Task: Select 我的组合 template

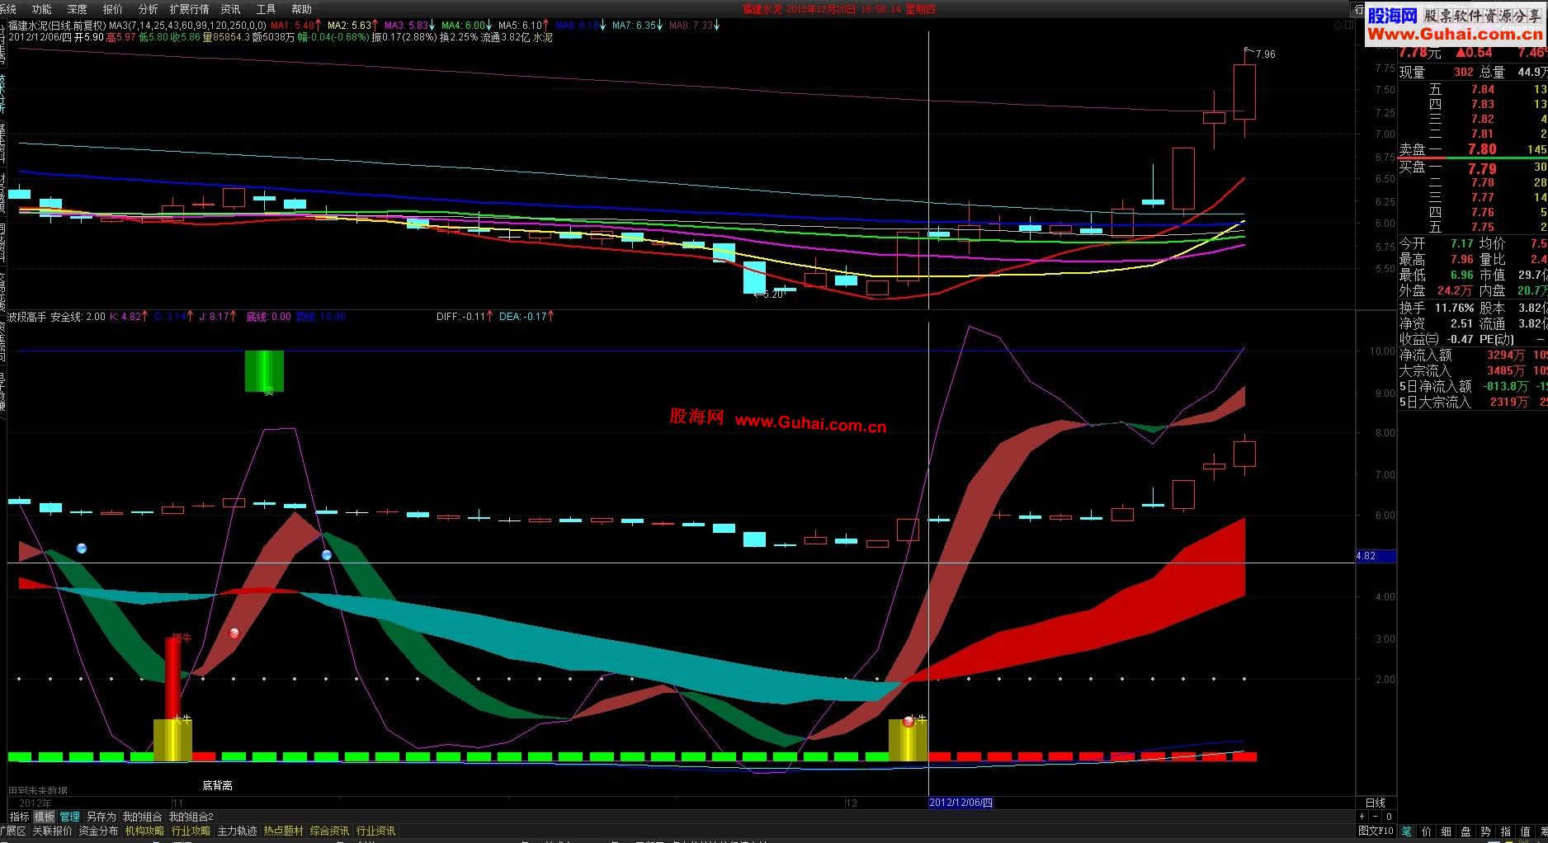Action: pos(142,817)
